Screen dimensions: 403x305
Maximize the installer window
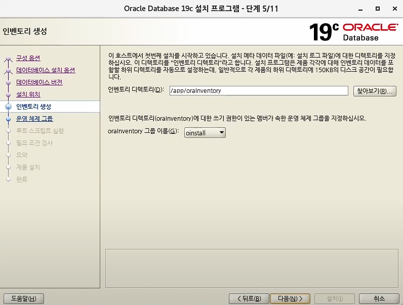click(378, 9)
